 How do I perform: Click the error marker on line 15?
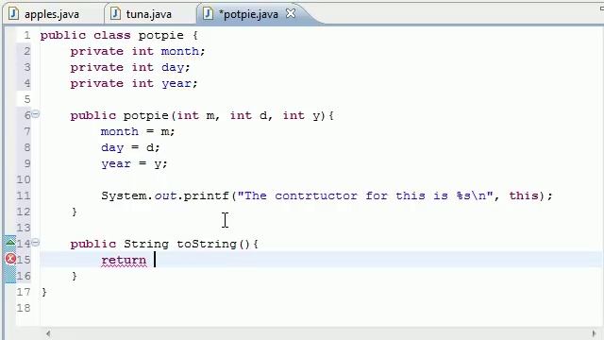(x=10, y=259)
